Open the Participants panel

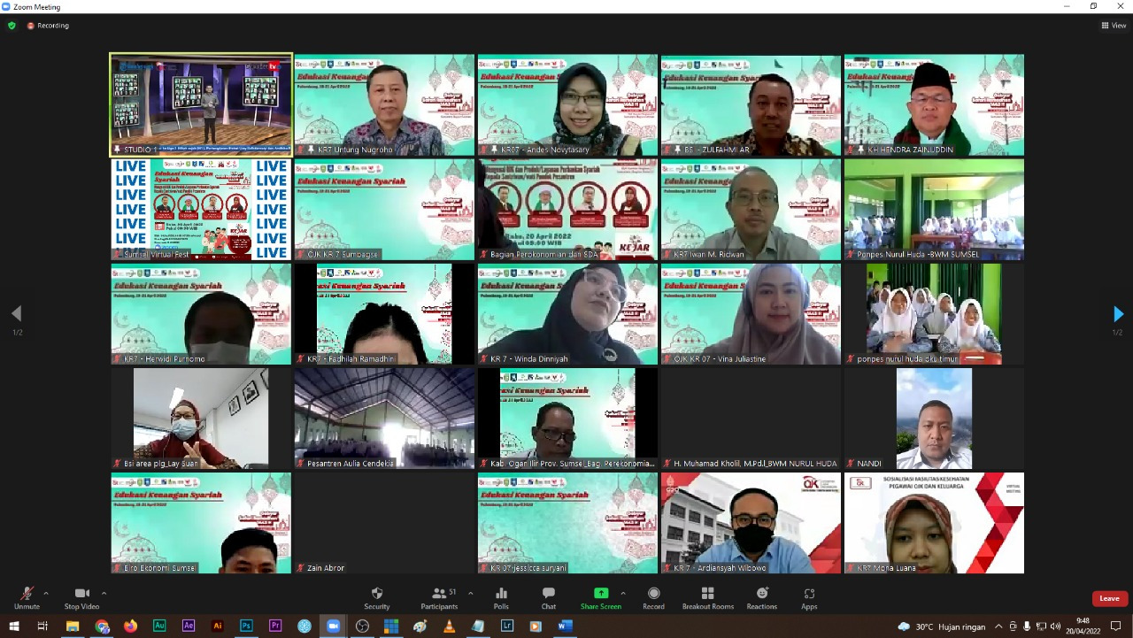pos(439,597)
